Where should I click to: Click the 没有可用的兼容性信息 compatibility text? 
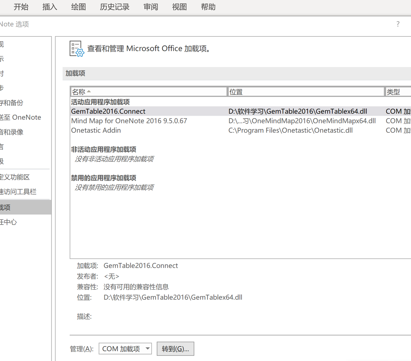[136, 287]
